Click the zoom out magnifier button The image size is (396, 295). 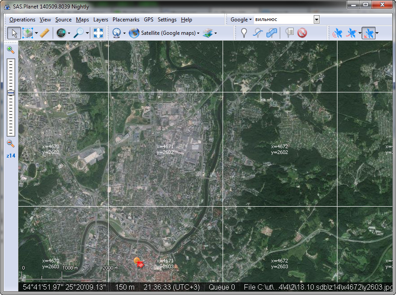(x=11, y=144)
